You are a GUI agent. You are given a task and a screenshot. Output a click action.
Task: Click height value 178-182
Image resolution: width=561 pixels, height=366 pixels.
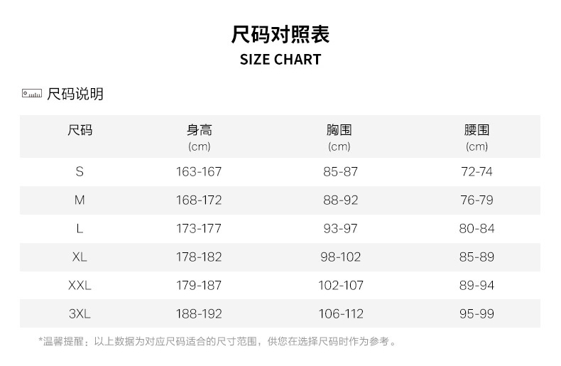[x=199, y=257]
